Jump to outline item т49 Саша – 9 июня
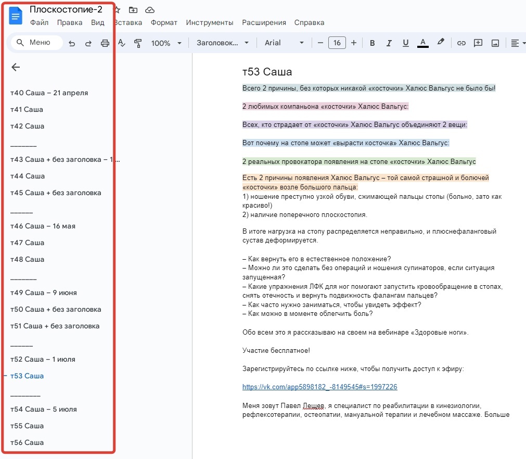 tap(44, 292)
